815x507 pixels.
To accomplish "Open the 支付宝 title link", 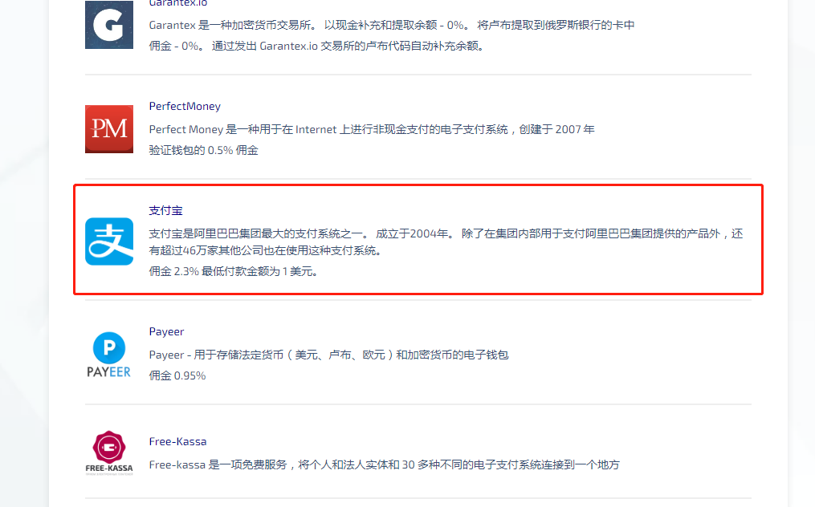I will (x=166, y=210).
